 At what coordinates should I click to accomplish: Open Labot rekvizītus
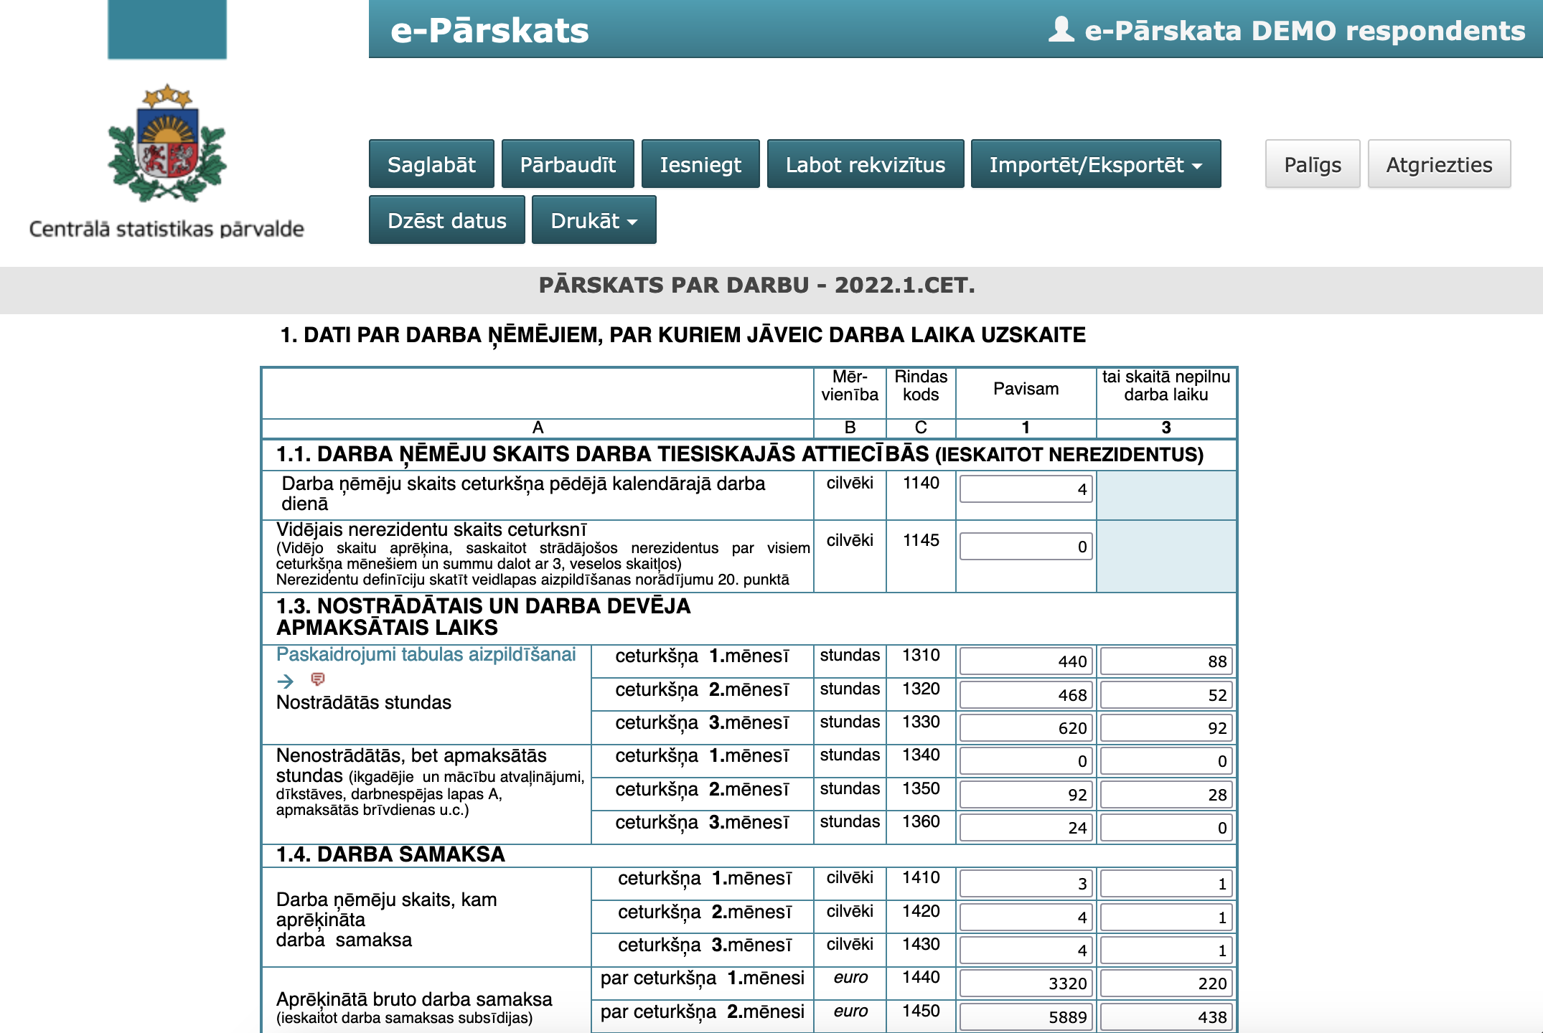pos(865,165)
